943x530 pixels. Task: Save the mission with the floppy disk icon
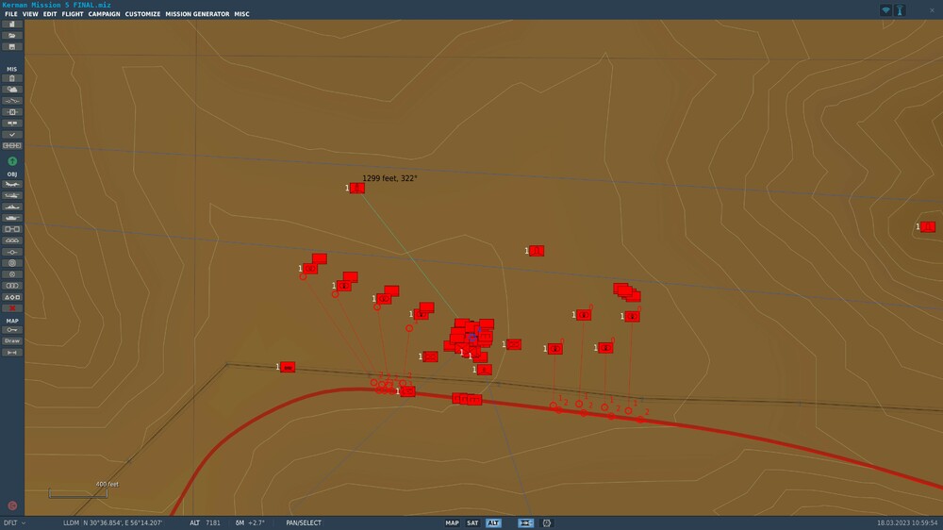point(12,47)
